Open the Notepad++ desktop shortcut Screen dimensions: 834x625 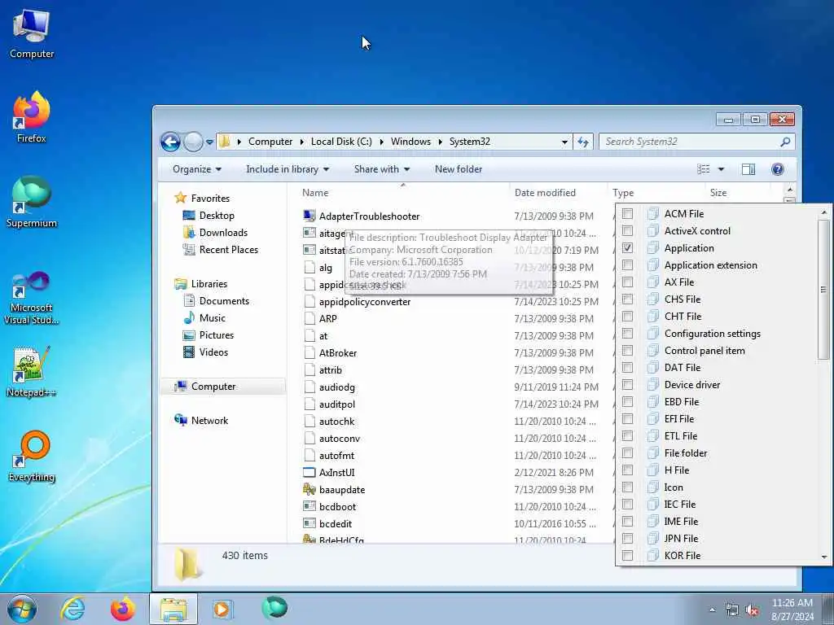pos(32,372)
